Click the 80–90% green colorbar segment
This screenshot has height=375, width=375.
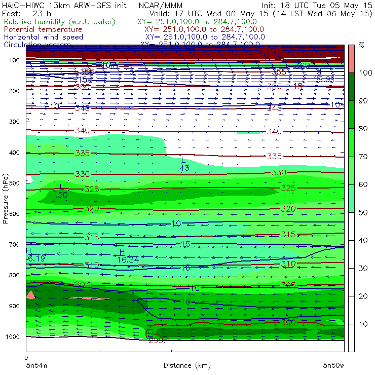pyautogui.click(x=351, y=115)
